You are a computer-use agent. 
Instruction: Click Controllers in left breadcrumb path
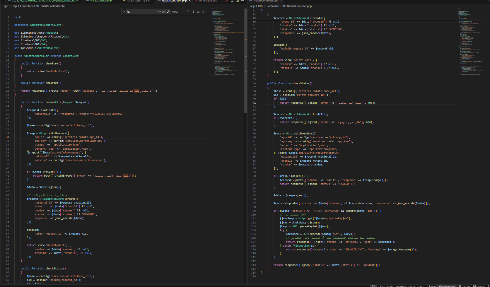tap(26, 6)
